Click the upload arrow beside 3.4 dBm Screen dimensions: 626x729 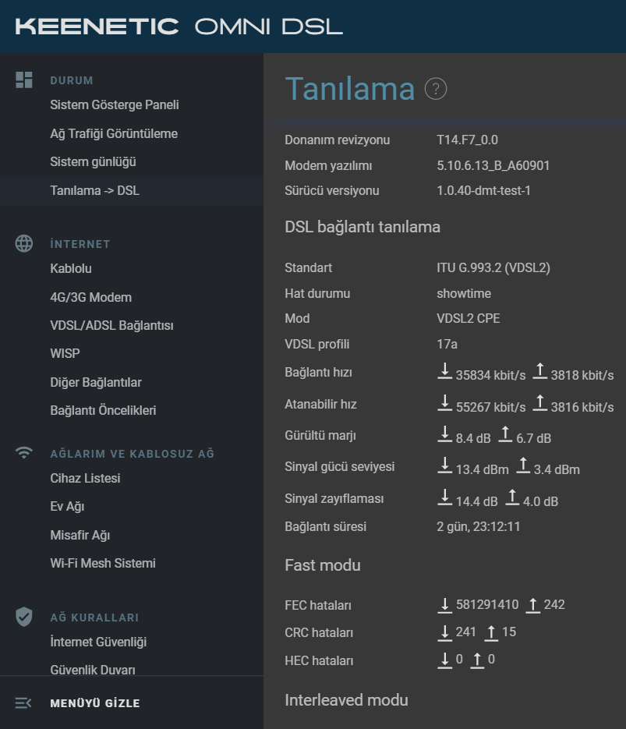click(523, 465)
